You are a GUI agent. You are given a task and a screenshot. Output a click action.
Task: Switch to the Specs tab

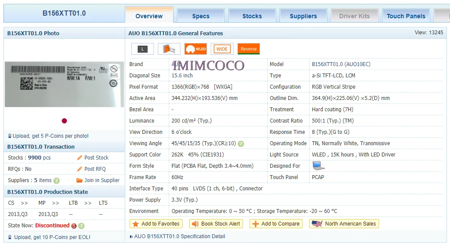tap(200, 16)
